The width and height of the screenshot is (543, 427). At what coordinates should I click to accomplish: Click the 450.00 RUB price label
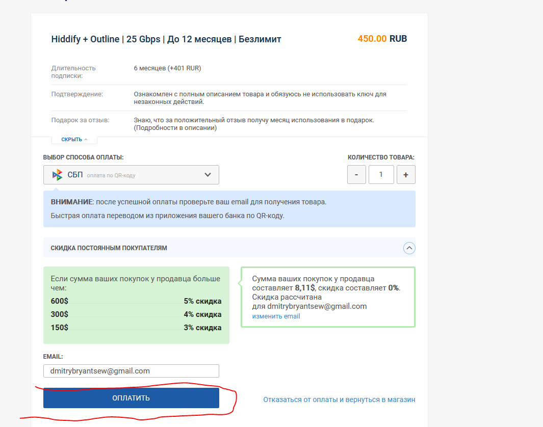382,39
